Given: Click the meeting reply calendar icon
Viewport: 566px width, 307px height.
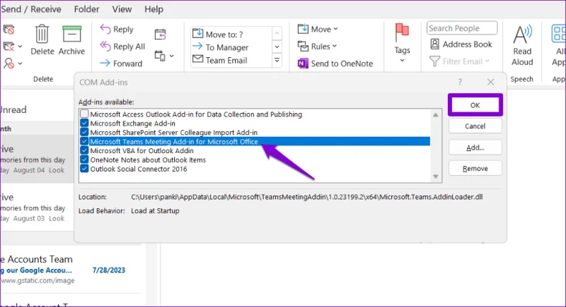Looking at the screenshot, I should pyautogui.click(x=161, y=35).
